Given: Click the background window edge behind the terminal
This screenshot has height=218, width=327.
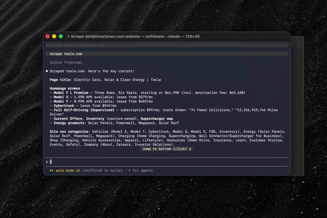Looking at the screenshot, I should 297,106.
